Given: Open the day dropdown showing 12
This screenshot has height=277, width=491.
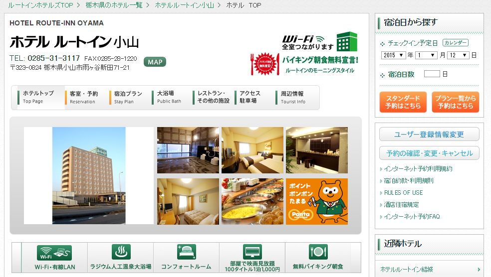Looking at the screenshot, I should coord(458,55).
